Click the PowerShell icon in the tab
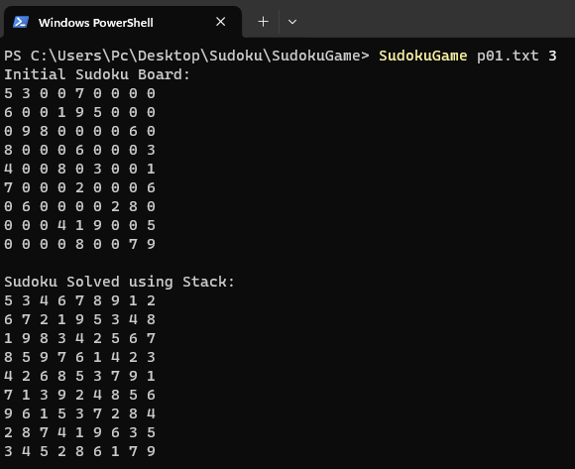 (x=21, y=22)
